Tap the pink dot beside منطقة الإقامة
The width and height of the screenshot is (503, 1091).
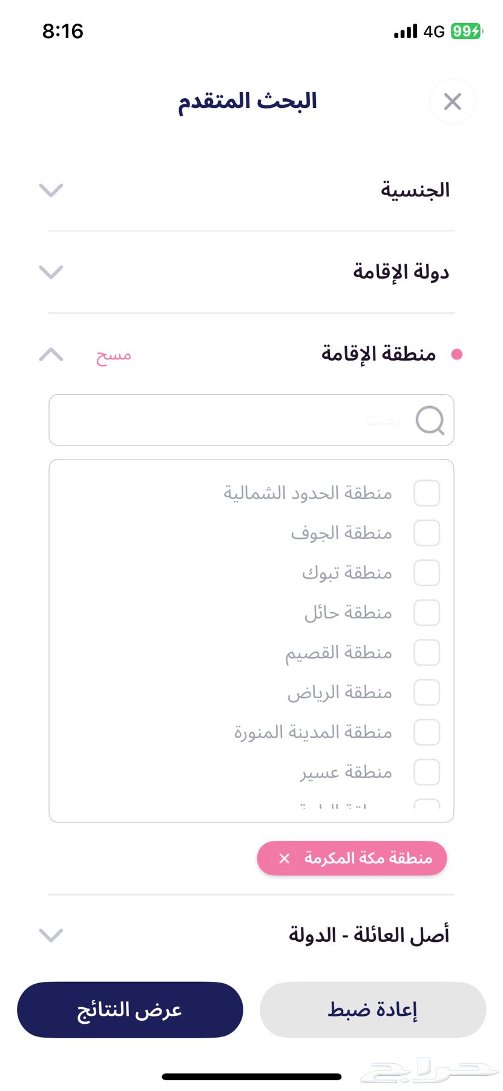pyautogui.click(x=457, y=354)
